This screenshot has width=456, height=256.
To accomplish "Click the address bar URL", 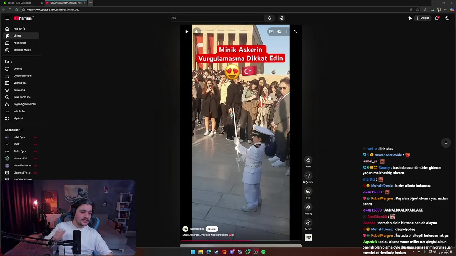I will (x=53, y=10).
